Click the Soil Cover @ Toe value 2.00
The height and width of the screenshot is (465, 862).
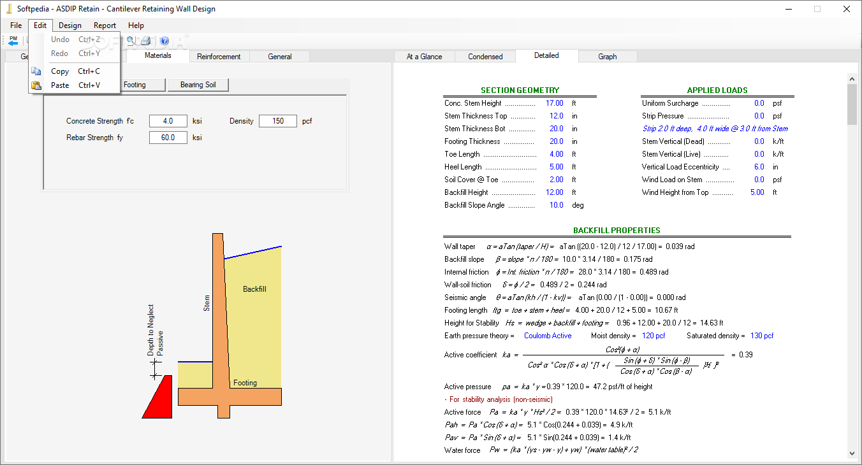(557, 180)
